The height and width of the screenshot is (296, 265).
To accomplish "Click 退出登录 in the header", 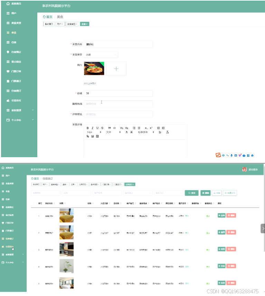I will (253, 170).
